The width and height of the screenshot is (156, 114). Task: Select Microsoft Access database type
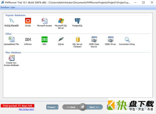coord(45,21)
